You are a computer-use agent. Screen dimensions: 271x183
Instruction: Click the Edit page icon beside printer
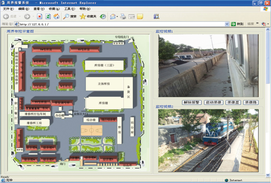point(131,17)
